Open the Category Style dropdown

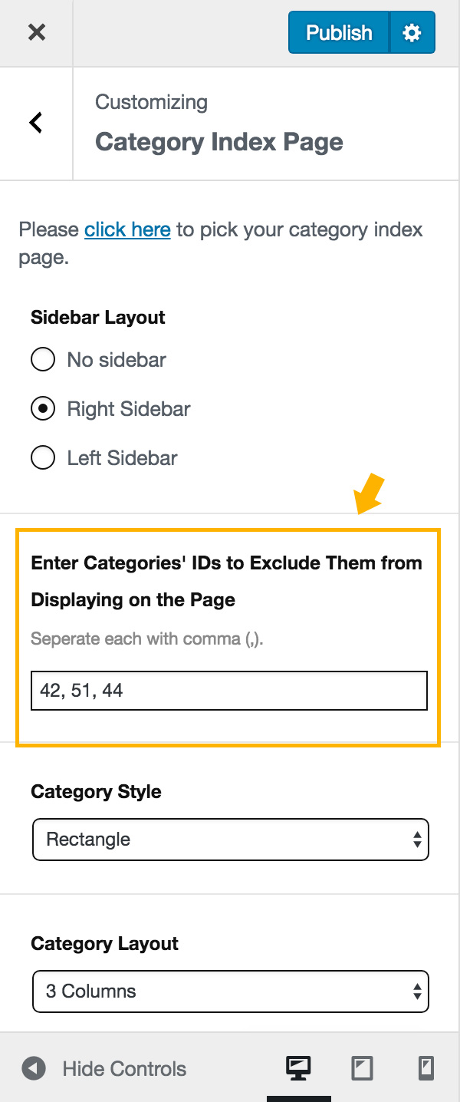pyautogui.click(x=230, y=840)
